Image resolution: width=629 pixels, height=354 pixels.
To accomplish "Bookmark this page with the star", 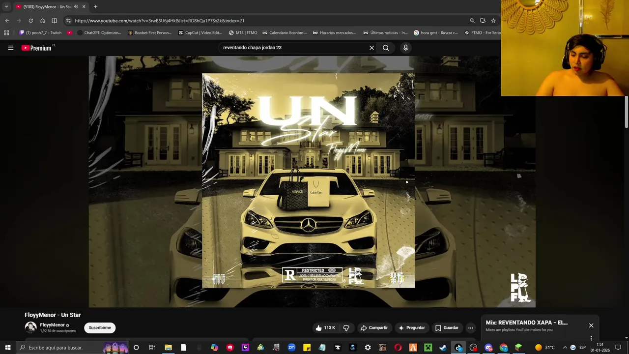I will coord(493,21).
